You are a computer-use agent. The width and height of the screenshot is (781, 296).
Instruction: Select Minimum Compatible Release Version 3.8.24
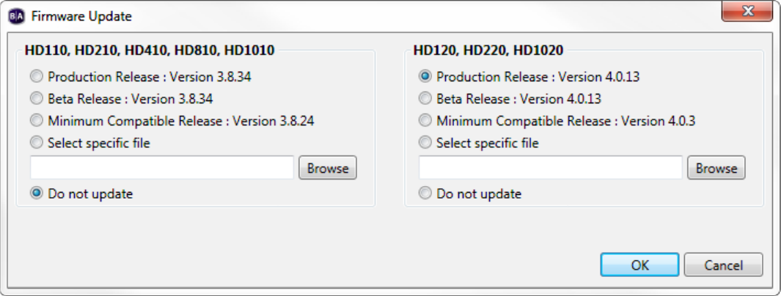pyautogui.click(x=37, y=121)
